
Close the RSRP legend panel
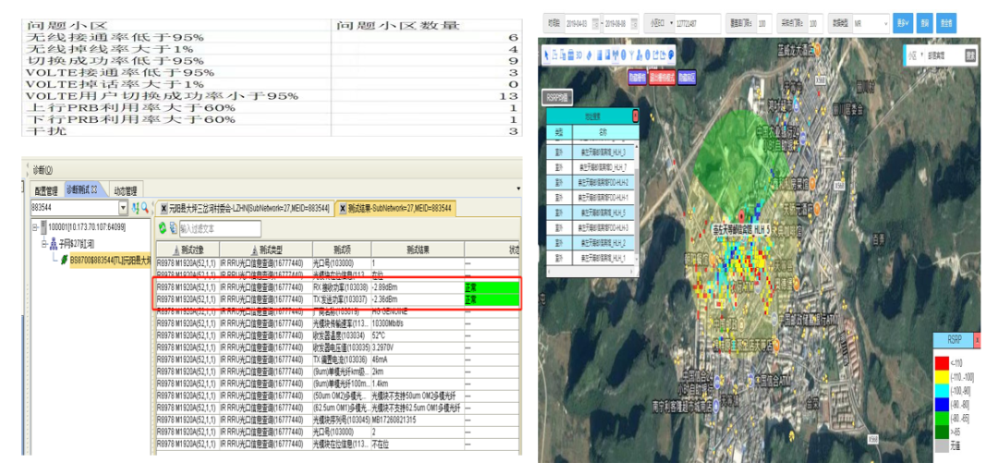tap(978, 341)
